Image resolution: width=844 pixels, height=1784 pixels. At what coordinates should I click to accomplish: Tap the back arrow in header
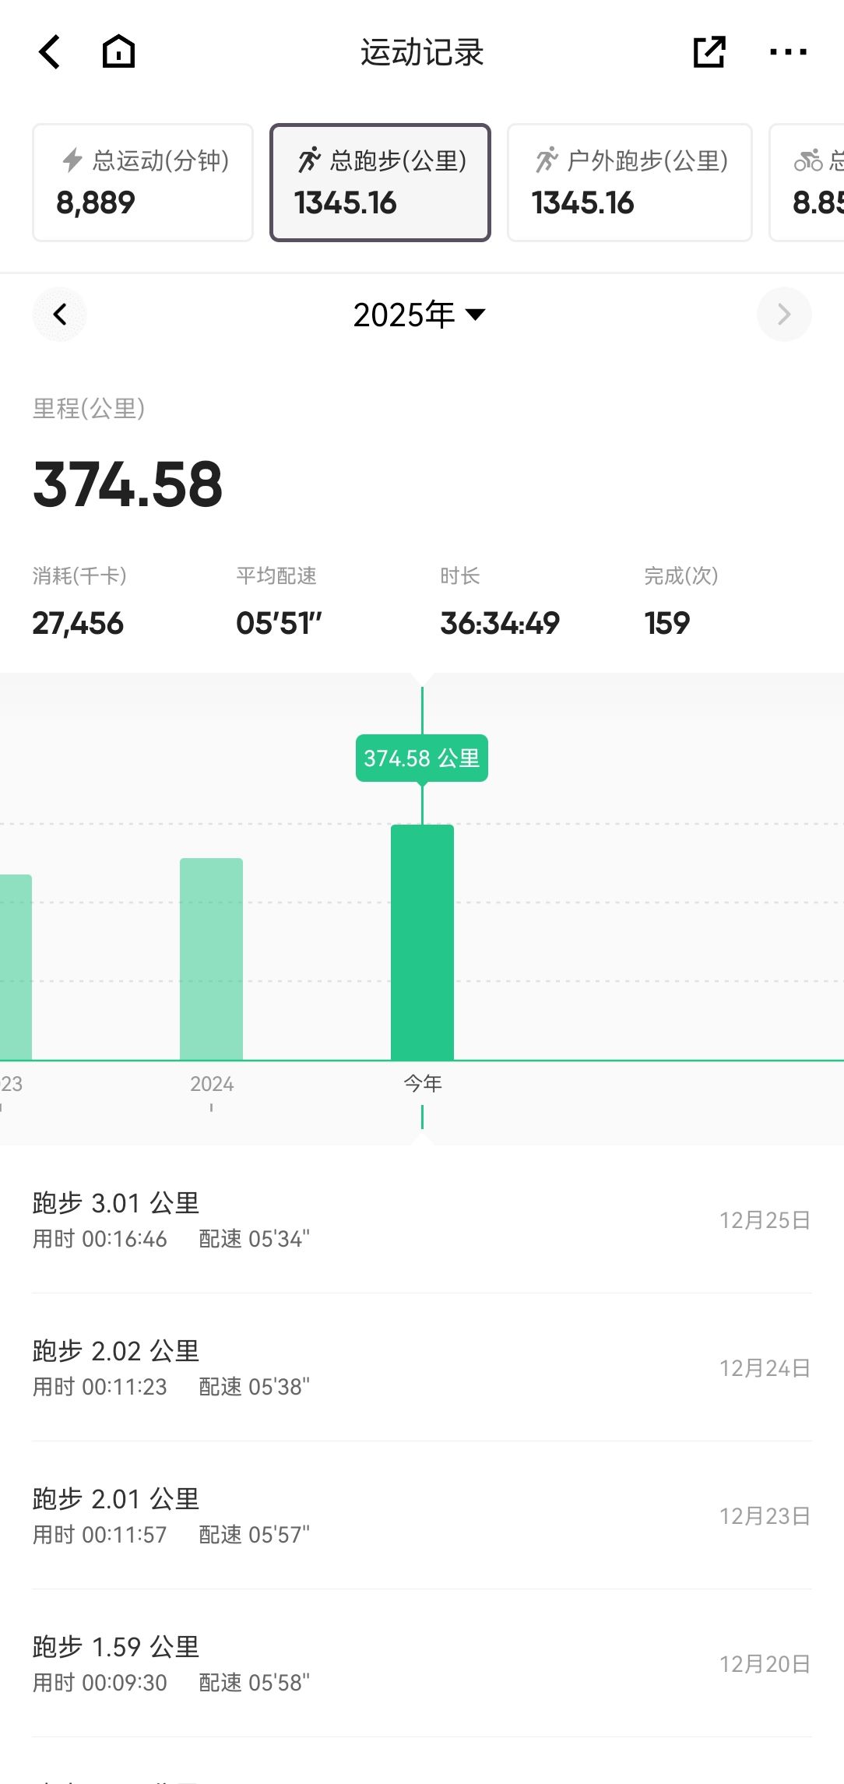50,52
